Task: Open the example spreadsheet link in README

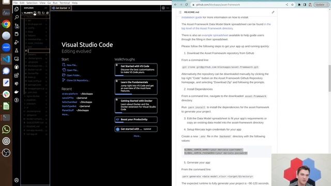Action: (215, 35)
